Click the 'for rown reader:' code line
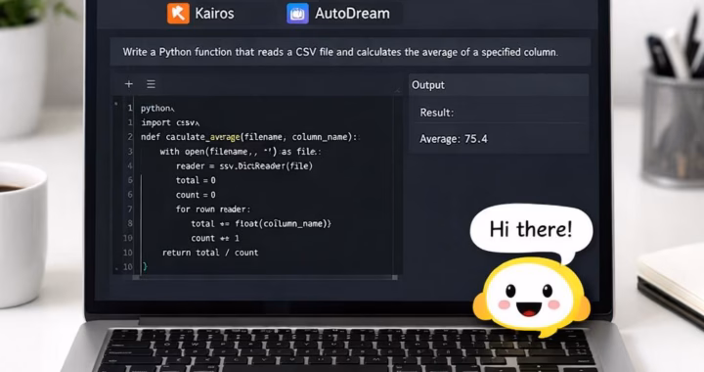Screen dimensions: 704x372 [x=213, y=209]
